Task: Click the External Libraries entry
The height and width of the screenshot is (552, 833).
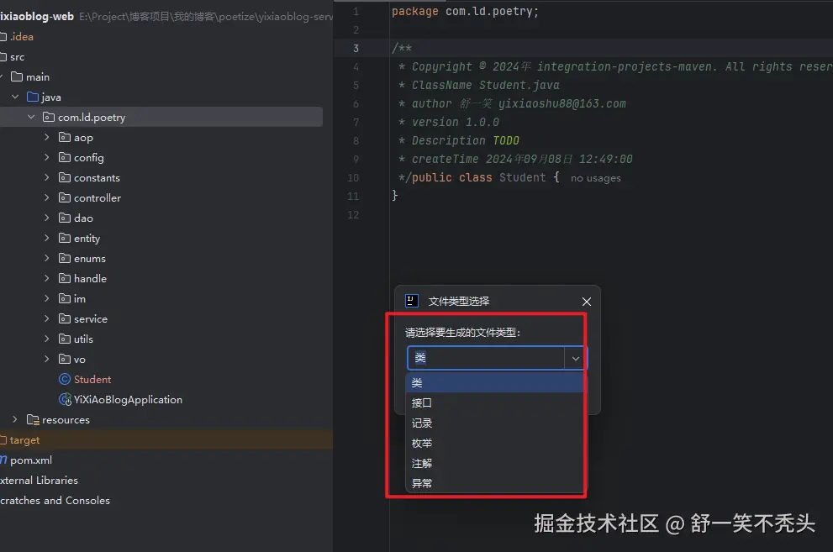Action: click(38, 480)
